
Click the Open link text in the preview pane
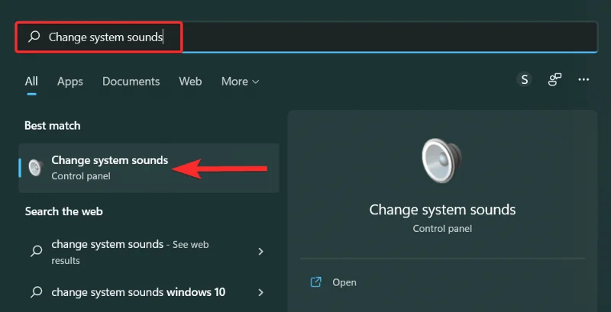(x=344, y=282)
